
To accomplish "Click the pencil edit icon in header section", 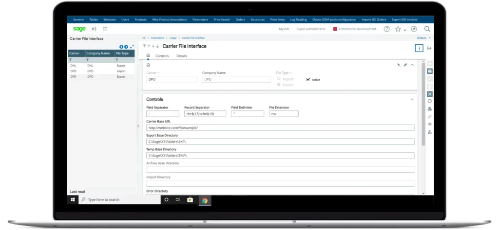I will (405, 65).
